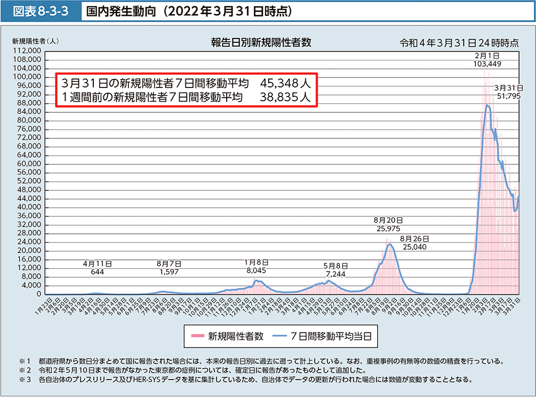This screenshot has height=397, width=536.
Task: Click the chart title 報告日別新規陽性者数
Action: pyautogui.click(x=261, y=42)
